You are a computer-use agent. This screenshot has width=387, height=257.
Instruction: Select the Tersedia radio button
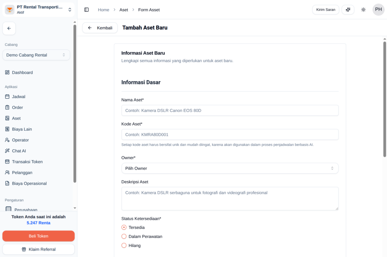124,228
